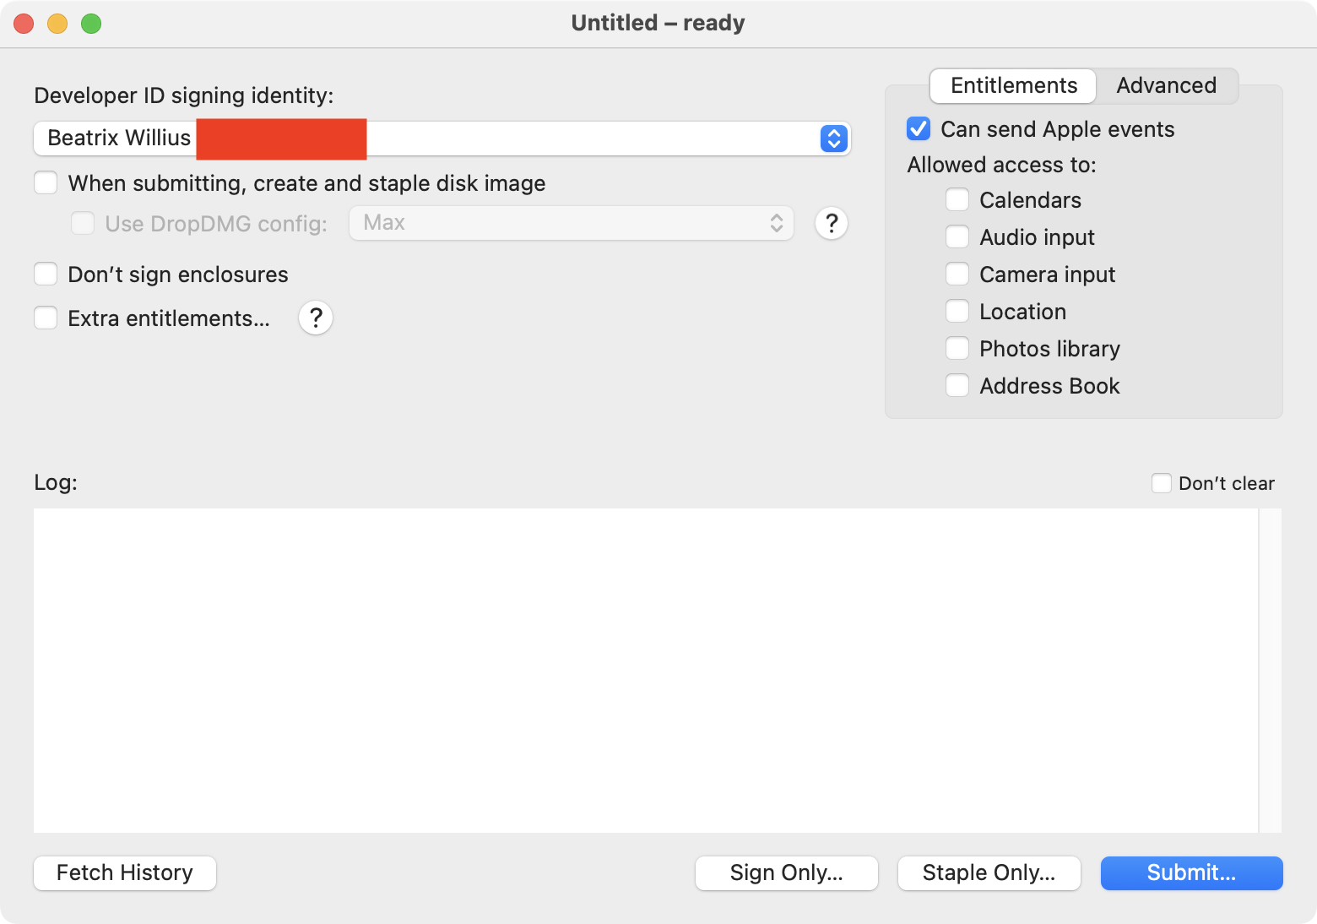Viewport: 1317px width, 924px height.
Task: Enable Photos library access
Action: [957, 349]
